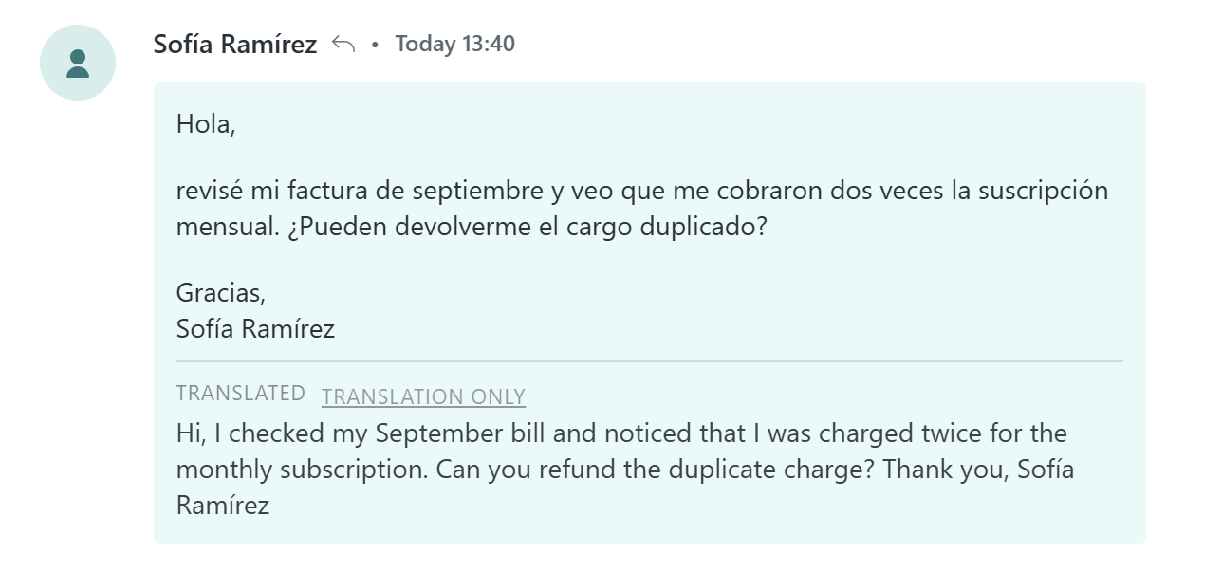The height and width of the screenshot is (571, 1222).
Task: Click the Spanish signature Sofía Ramírez in message body
Action: pyautogui.click(x=255, y=329)
